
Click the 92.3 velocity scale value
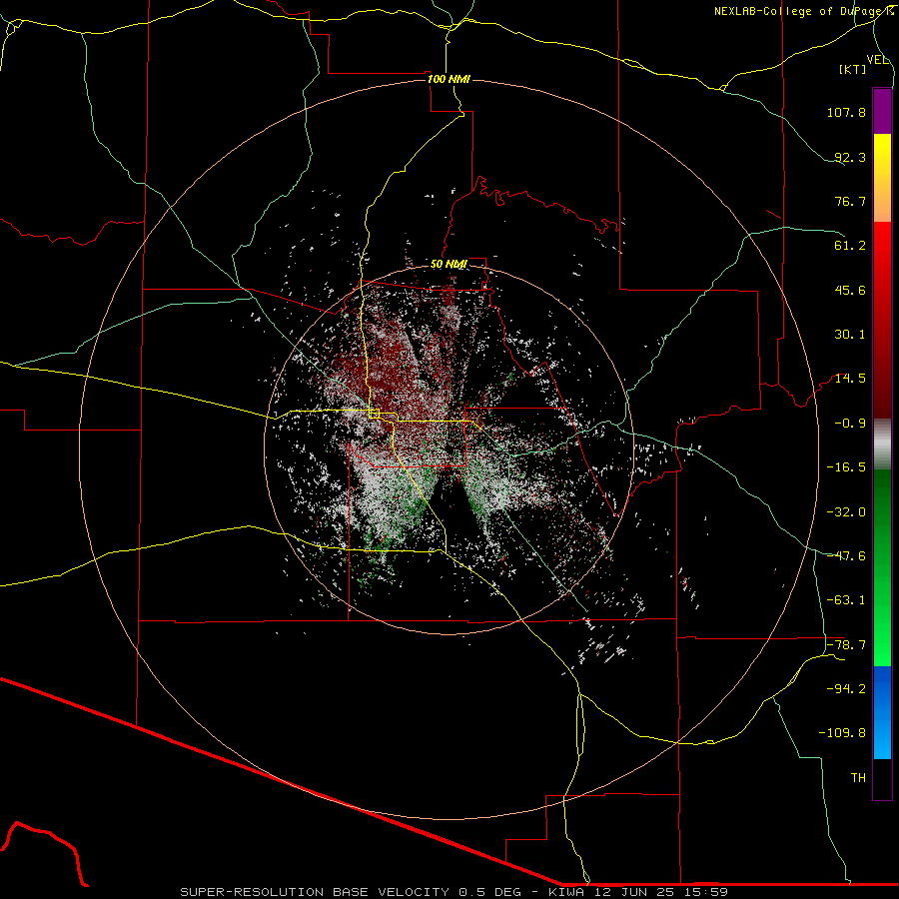point(850,157)
